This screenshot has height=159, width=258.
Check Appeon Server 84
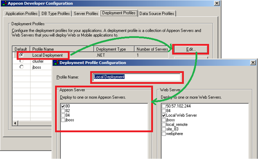click(x=63, y=115)
